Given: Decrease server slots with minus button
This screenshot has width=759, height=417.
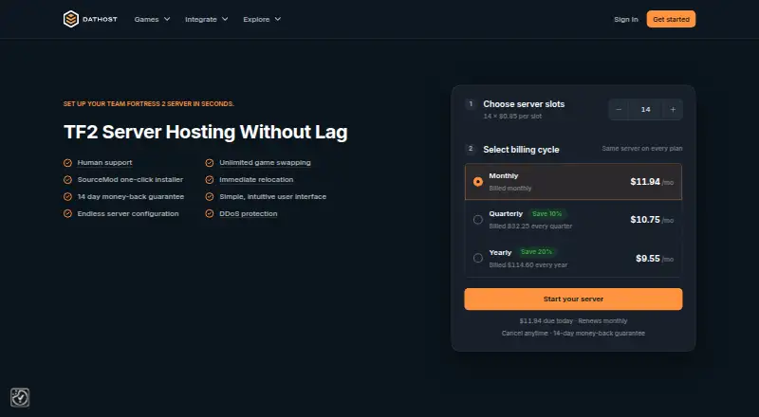Looking at the screenshot, I should point(619,109).
